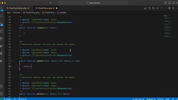Open the Thunder Client lightning icon
Screen dimensions: 178x100
[x=1, y=39]
